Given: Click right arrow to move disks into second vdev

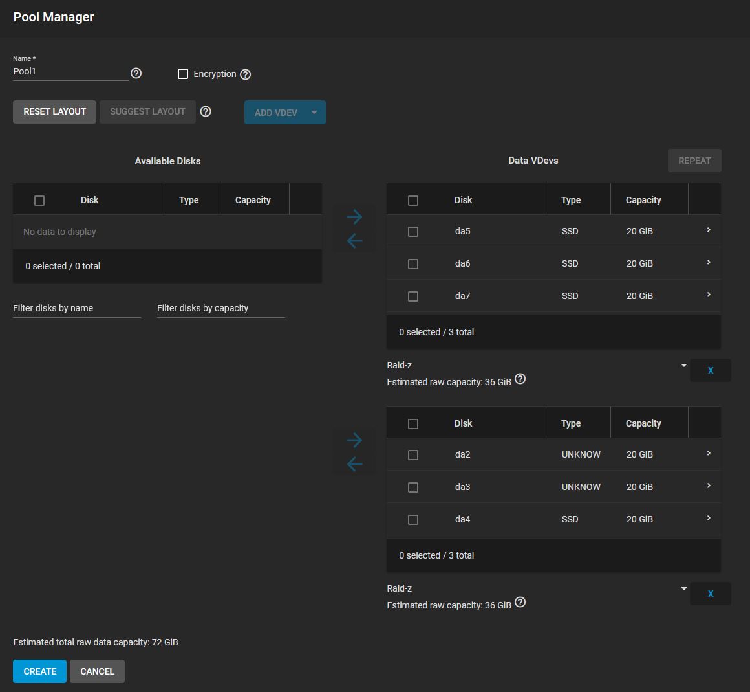Looking at the screenshot, I should tap(354, 440).
